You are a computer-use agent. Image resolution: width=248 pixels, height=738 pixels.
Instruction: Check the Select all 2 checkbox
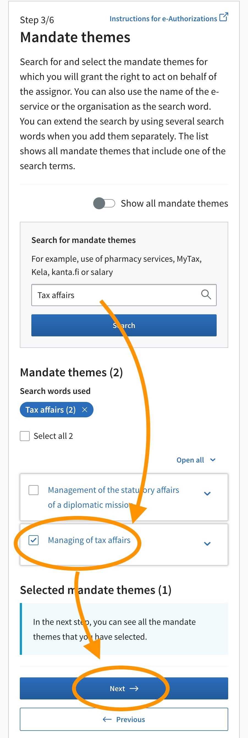[24, 436]
